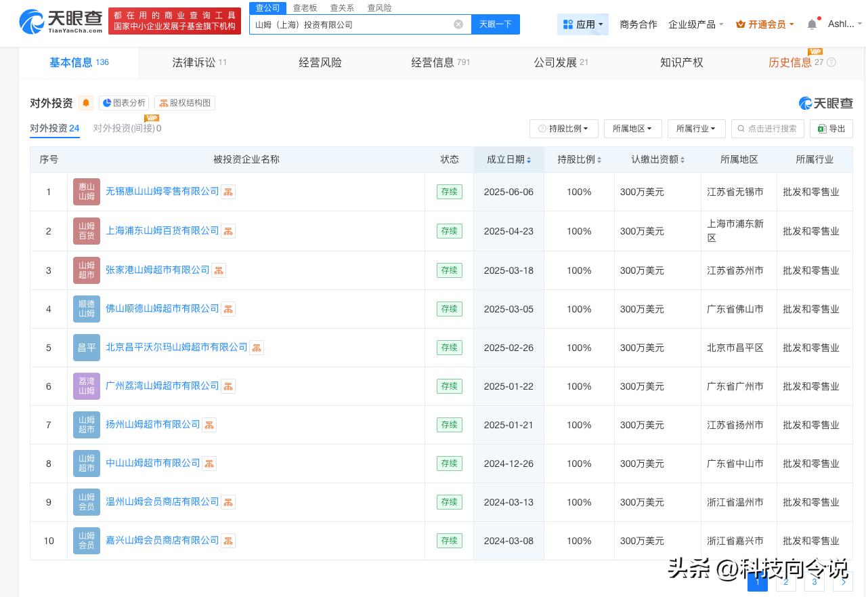The width and height of the screenshot is (866, 597).
Task: Click the 天眼一下 search button
Action: click(x=496, y=24)
